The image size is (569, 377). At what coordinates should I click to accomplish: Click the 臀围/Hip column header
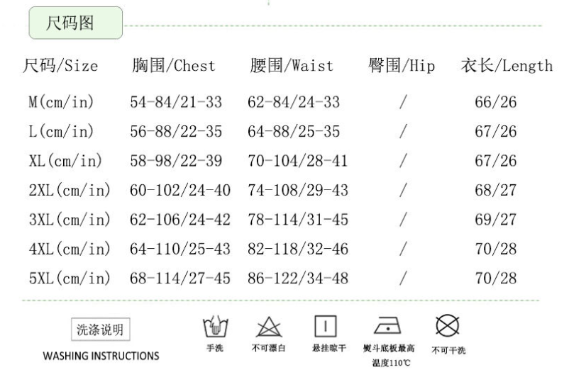402,66
